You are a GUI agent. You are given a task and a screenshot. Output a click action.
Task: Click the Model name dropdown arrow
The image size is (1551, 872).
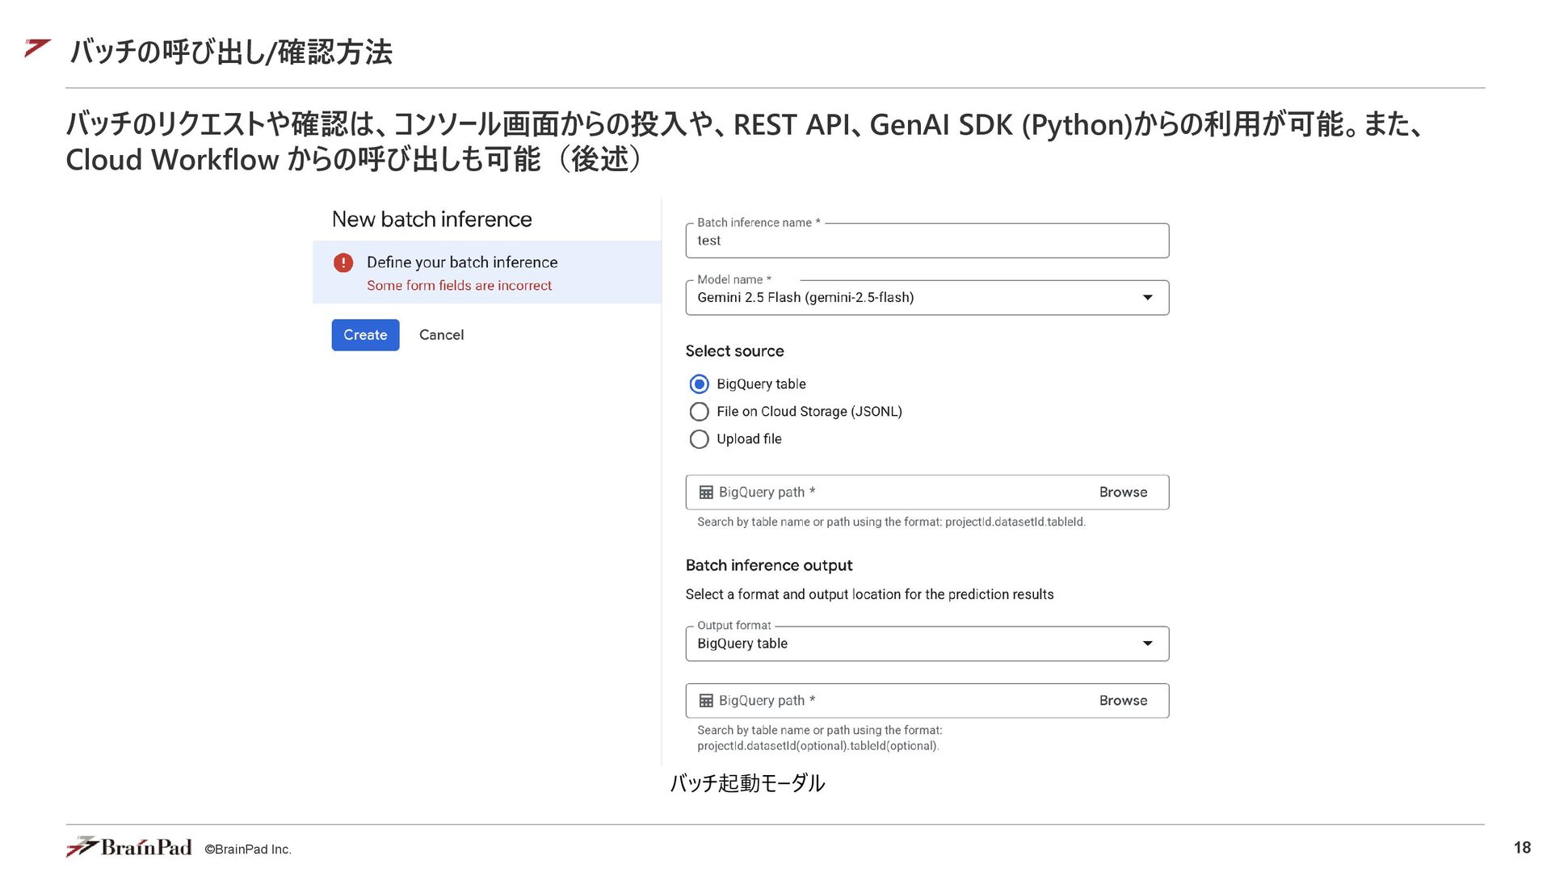click(1147, 297)
